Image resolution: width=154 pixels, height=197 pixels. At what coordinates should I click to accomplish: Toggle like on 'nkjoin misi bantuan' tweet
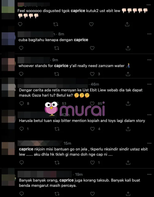pyautogui.click(x=92, y=163)
